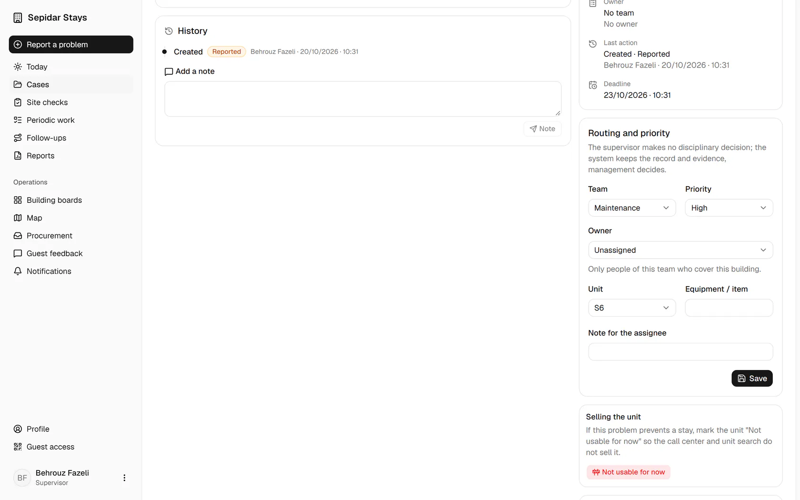Open Building boards grid icon
Image resolution: width=800 pixels, height=500 pixels.
(18, 200)
